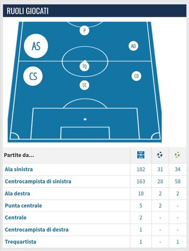Click the green ball assists header icon

[x=178, y=155]
